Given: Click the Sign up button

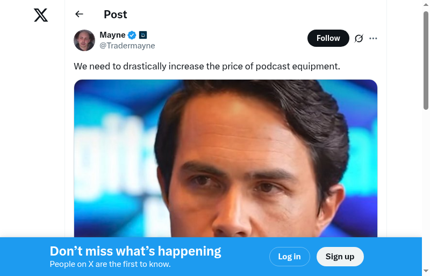Looking at the screenshot, I should point(340,257).
